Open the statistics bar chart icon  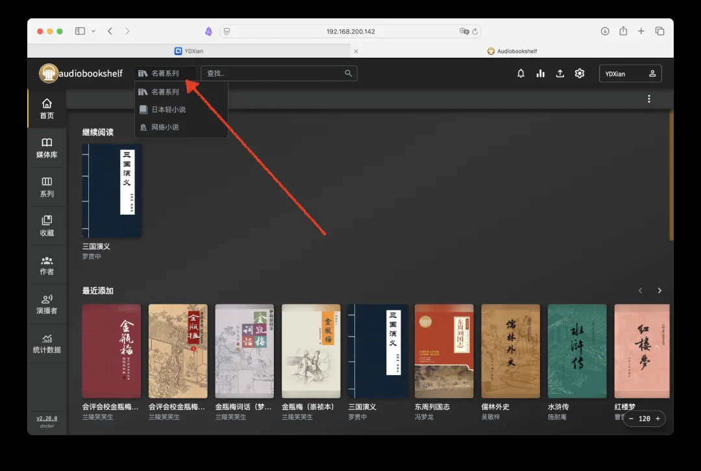coord(540,73)
